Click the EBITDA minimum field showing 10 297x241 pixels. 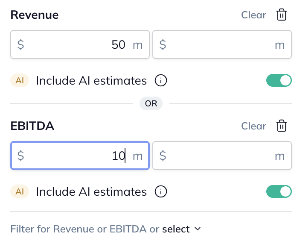(80, 156)
